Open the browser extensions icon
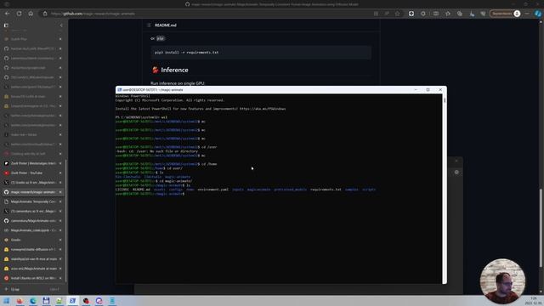Image resolution: width=544 pixels, height=306 pixels. 423,14
